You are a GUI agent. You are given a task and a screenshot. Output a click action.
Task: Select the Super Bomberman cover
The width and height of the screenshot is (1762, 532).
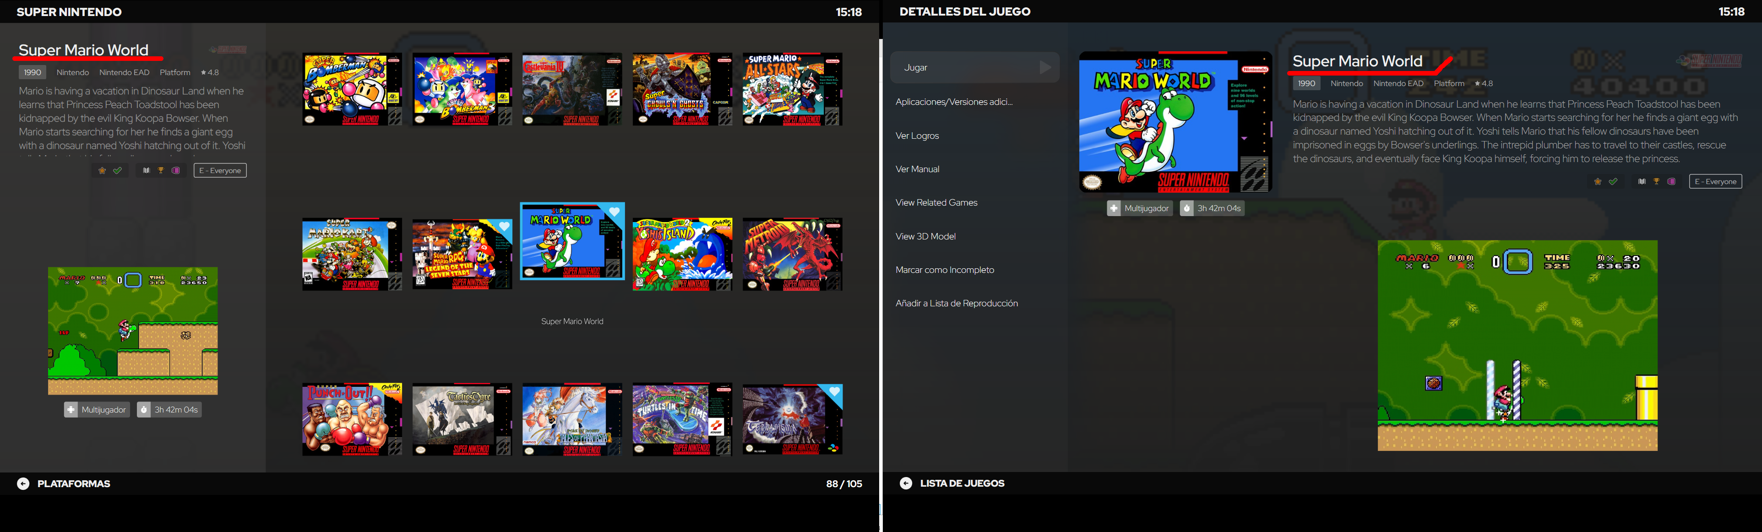(352, 90)
